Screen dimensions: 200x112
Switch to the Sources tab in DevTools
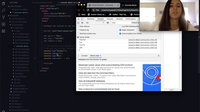[110, 19]
